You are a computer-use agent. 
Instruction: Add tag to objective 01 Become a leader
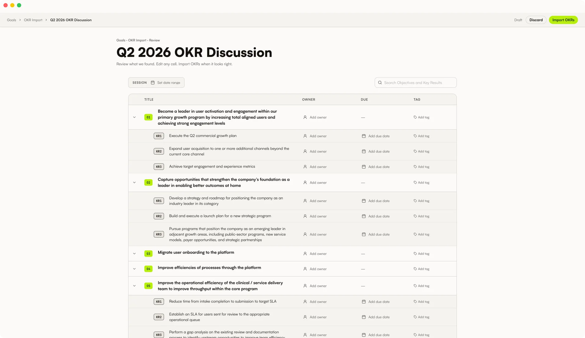pos(421,117)
